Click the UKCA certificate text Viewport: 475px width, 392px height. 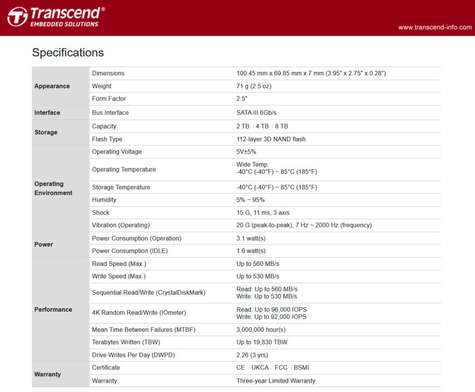point(260,367)
